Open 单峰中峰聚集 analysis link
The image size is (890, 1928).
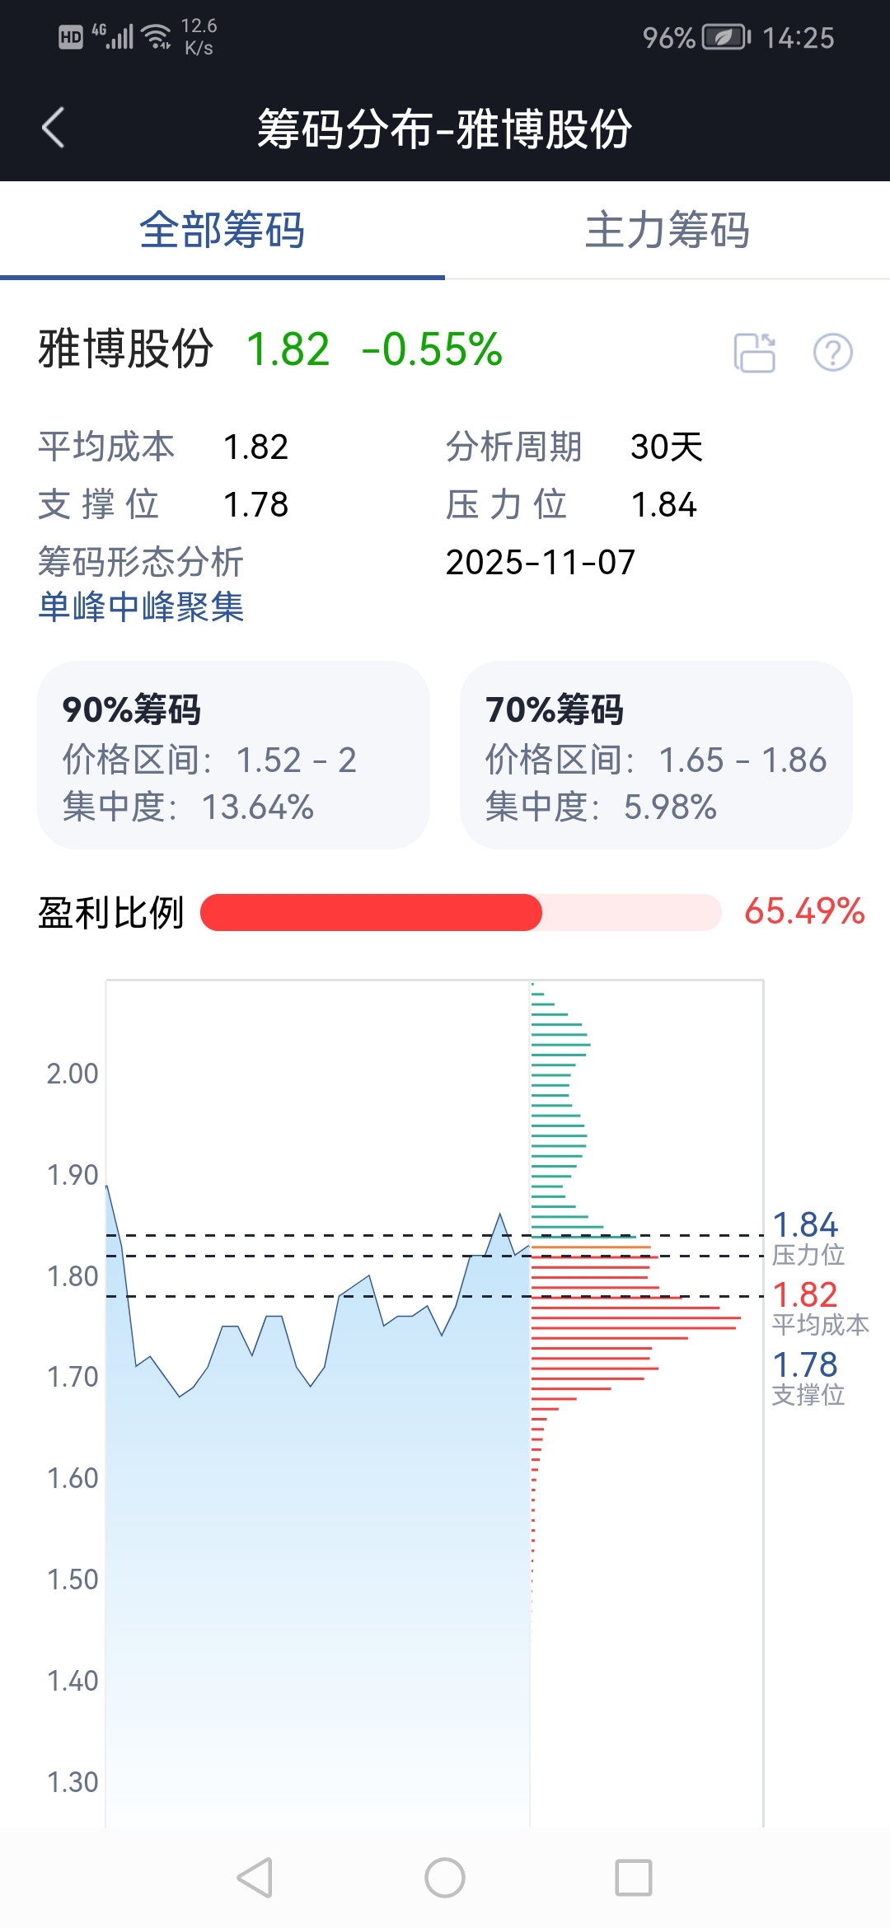coord(141,607)
